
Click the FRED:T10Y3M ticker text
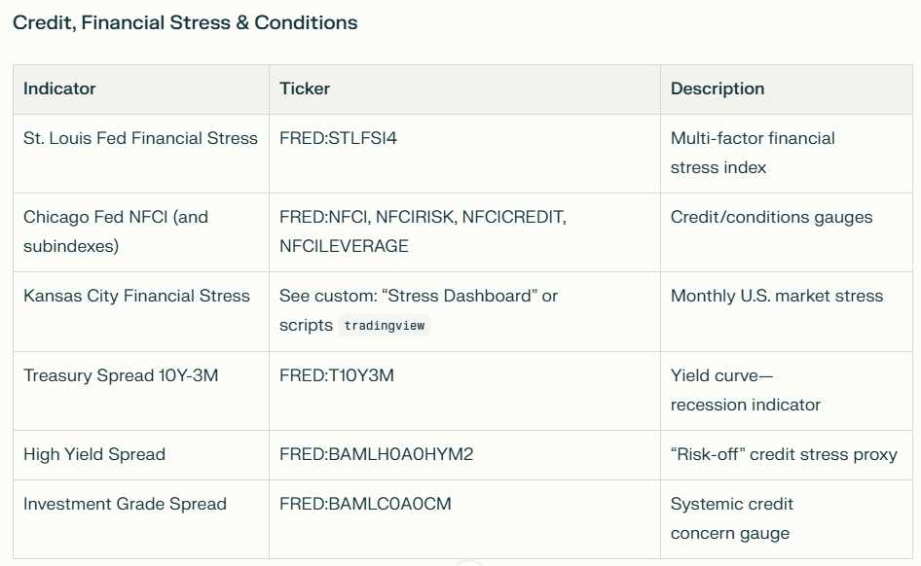point(337,375)
